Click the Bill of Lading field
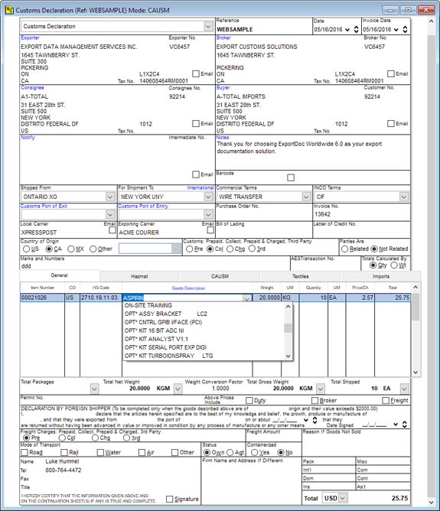Image resolution: width=440 pixels, height=511 pixels. (x=264, y=232)
